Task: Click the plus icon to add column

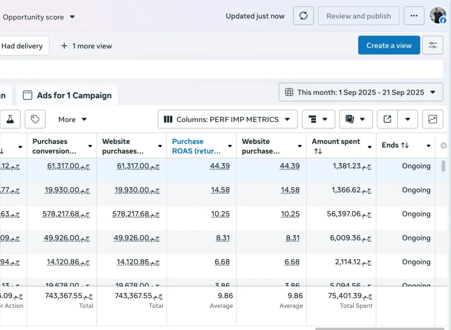Action: pyautogui.click(x=443, y=145)
